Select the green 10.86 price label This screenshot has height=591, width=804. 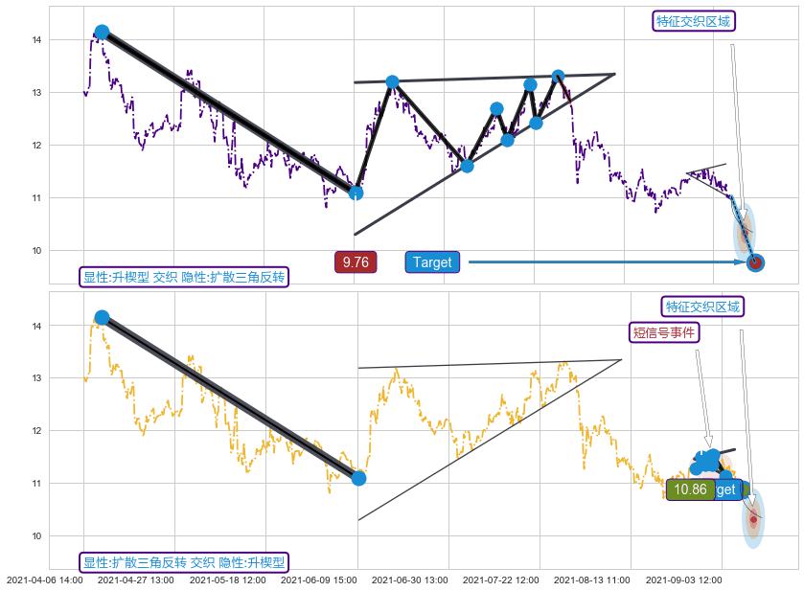[690, 489]
